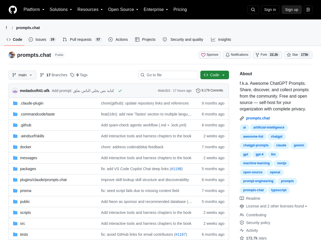Open the search magnifier button in header
321x240 pixels.
coord(253,10)
